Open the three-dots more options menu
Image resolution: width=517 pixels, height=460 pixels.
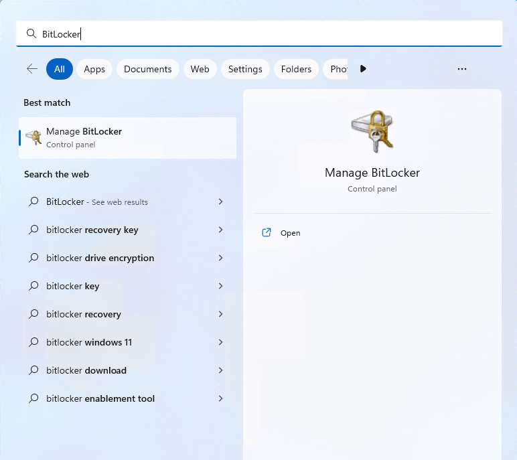point(461,69)
